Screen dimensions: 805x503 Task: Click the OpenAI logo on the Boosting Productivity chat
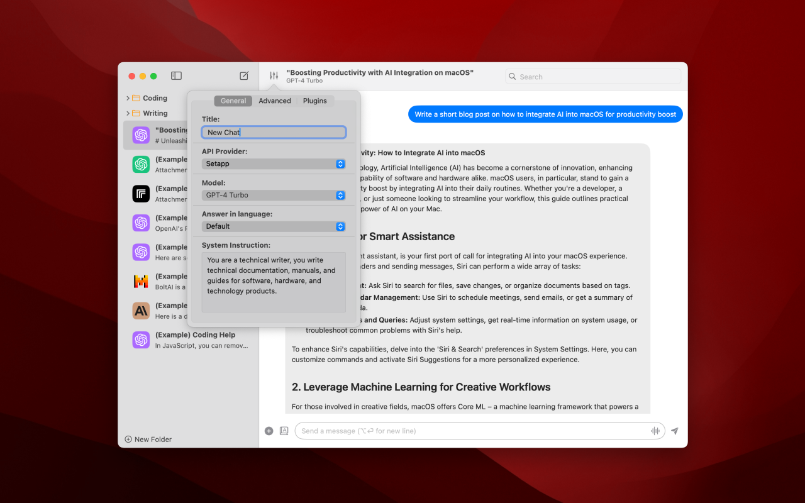coord(140,135)
